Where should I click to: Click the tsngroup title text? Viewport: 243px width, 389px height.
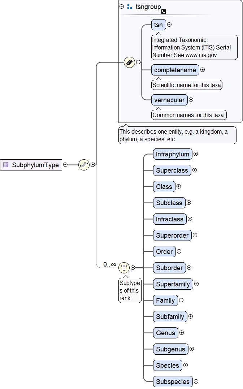148,7
